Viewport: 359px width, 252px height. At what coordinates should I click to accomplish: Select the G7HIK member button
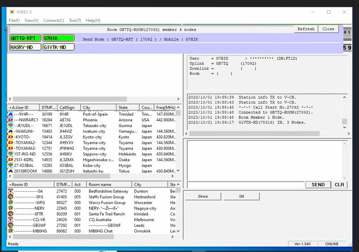pyautogui.click(x=59, y=38)
